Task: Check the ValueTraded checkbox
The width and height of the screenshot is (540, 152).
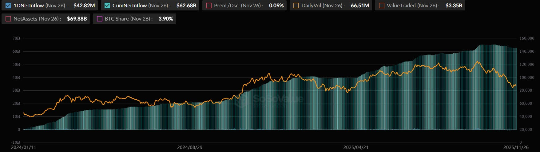Action: click(x=381, y=6)
